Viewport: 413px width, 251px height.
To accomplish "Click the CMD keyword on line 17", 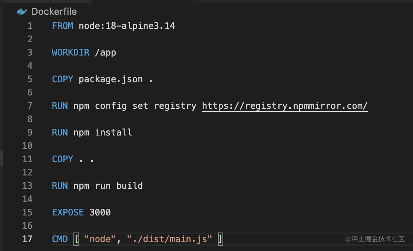I will click(60, 239).
